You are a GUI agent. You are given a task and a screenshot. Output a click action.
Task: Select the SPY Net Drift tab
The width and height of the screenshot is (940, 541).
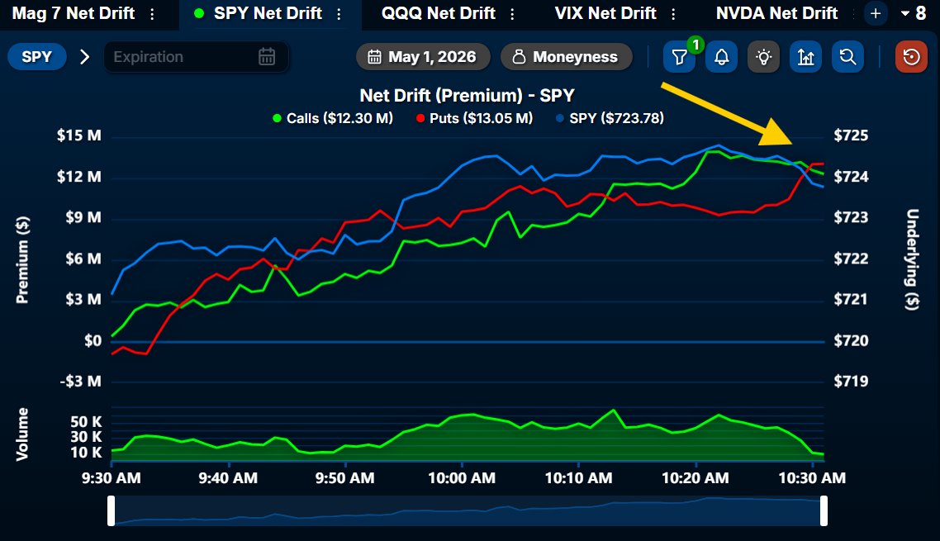268,13
